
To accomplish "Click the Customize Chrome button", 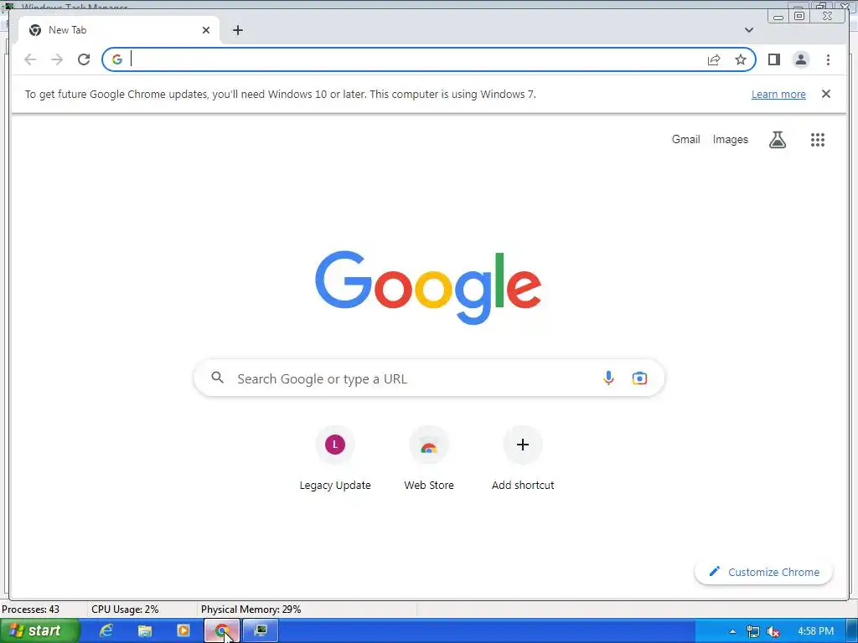I will pos(763,572).
